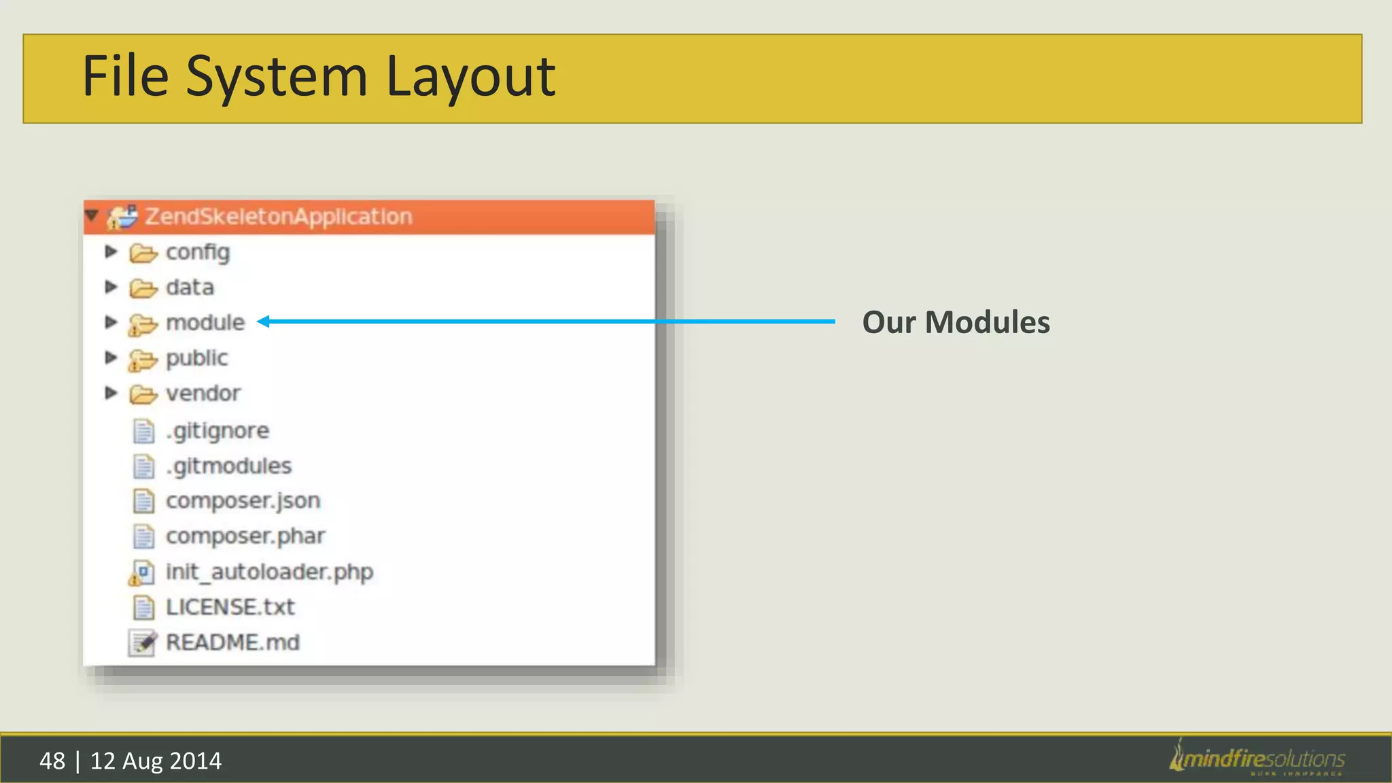Click the mindfiresolutions logo in footer
Image resolution: width=1392 pixels, height=783 pixels.
[x=1257, y=757]
